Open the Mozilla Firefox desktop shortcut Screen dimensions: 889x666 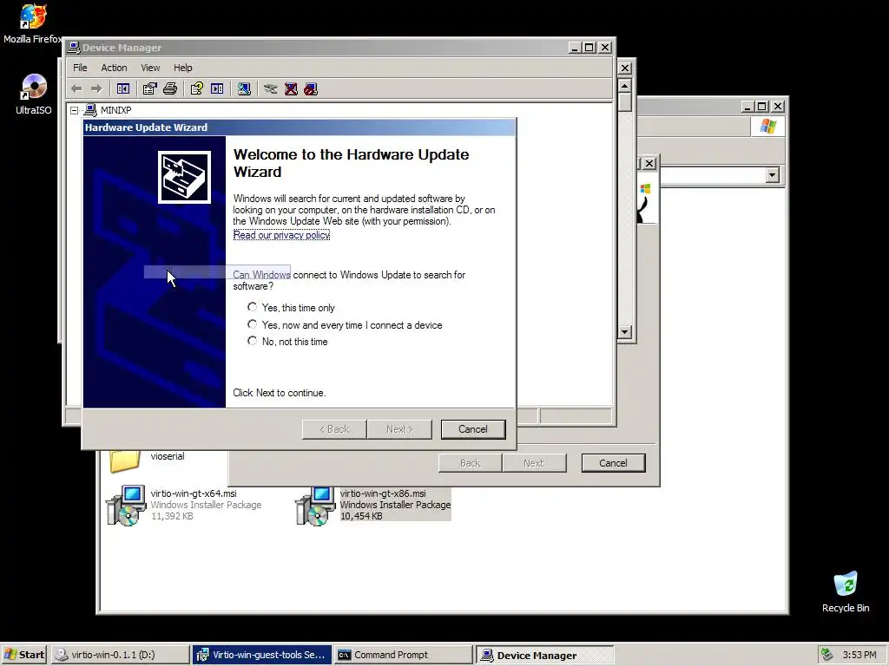click(32, 16)
